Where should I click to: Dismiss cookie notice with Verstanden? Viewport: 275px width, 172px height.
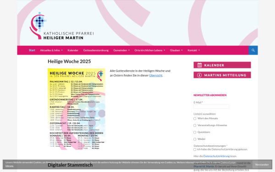pos(262,165)
